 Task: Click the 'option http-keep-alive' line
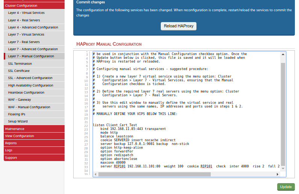point(122,148)
